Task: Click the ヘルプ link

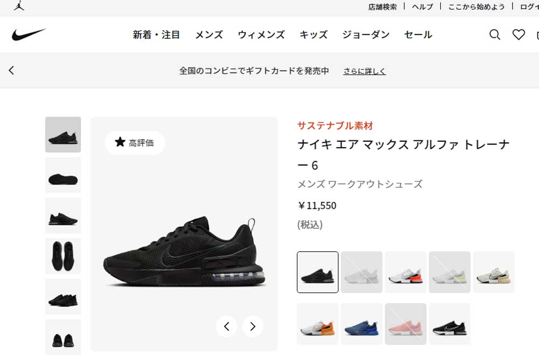Action: click(x=423, y=7)
